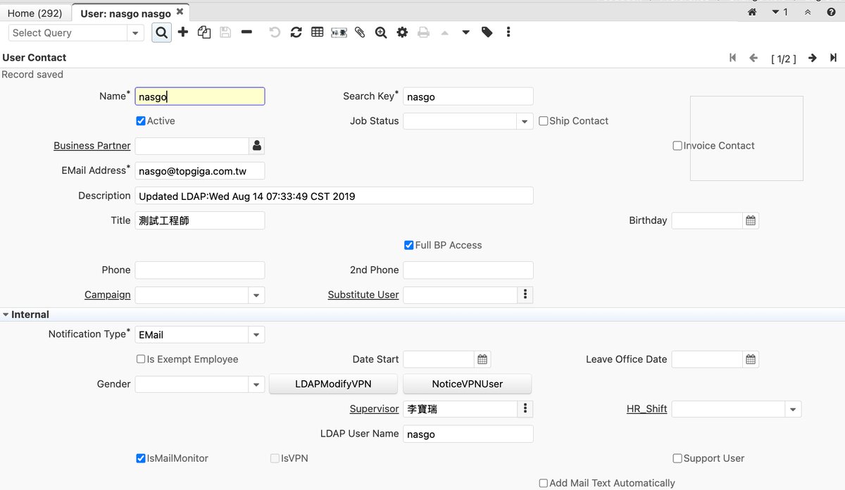The height and width of the screenshot is (490, 845).
Task: Click the Description input field
Action: coord(334,196)
